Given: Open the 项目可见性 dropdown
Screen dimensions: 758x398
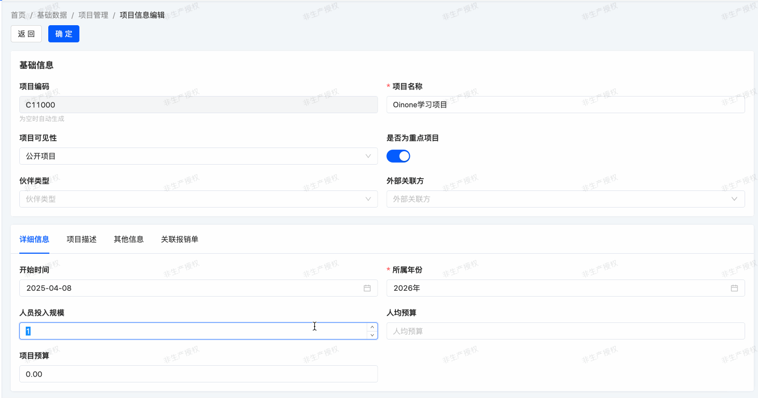Looking at the screenshot, I should point(198,156).
